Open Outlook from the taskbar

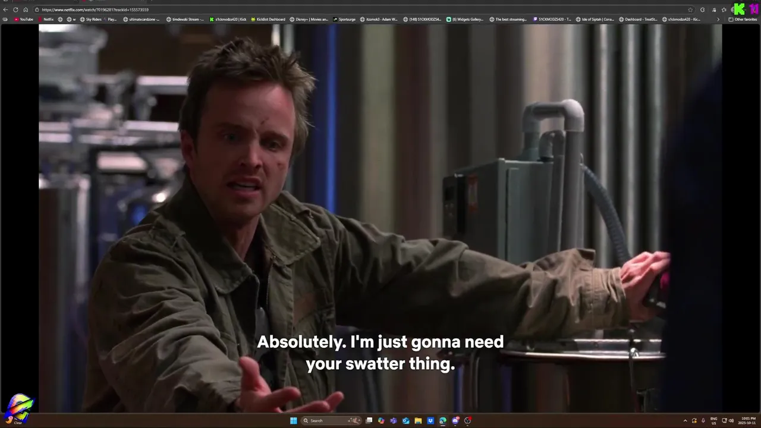406,420
